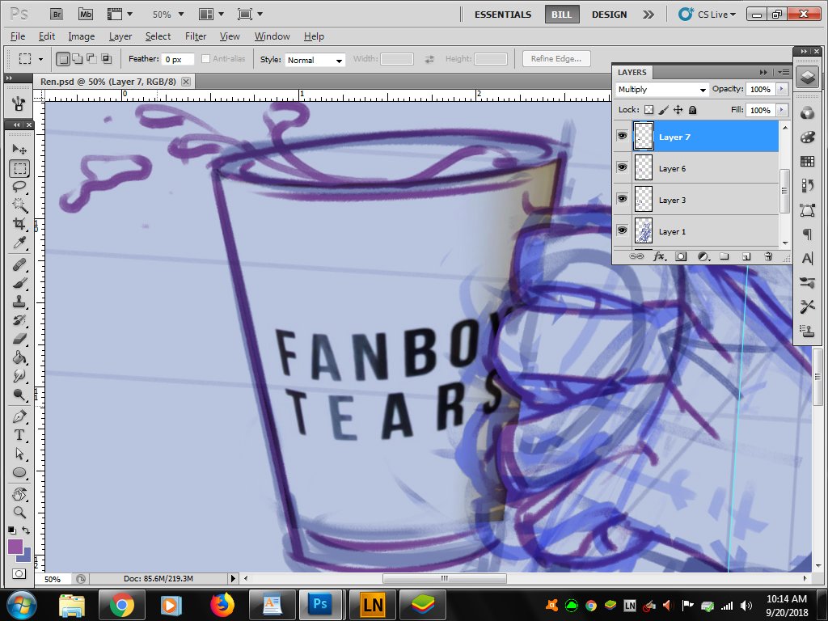Screen dimensions: 828x621
Task: Open the Style Normal dropdown
Action: [x=315, y=60]
